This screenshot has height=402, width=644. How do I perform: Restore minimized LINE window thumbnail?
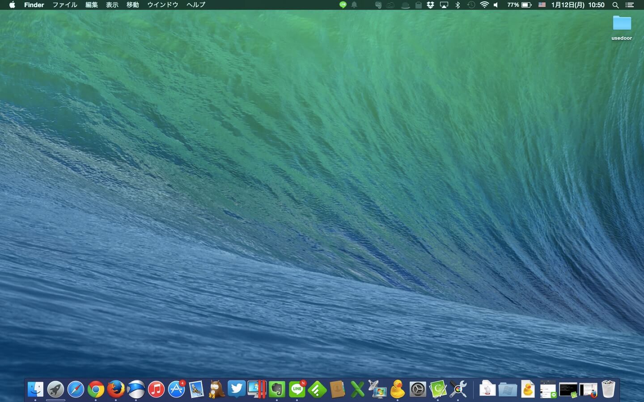point(548,389)
